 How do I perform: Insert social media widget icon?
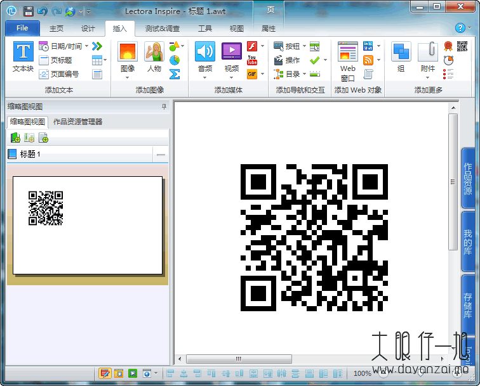[x=368, y=46]
